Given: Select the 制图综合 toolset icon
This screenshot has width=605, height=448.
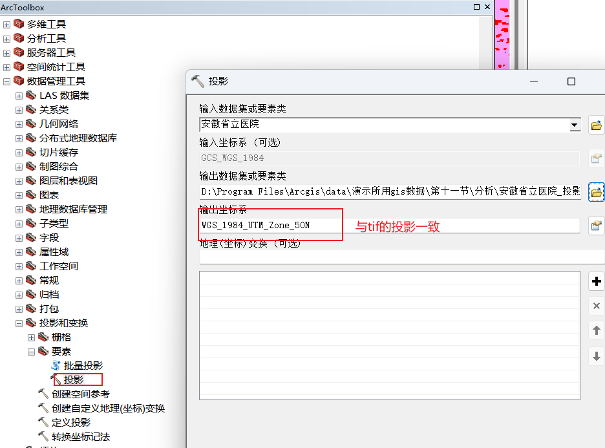Looking at the screenshot, I should coord(31,167).
